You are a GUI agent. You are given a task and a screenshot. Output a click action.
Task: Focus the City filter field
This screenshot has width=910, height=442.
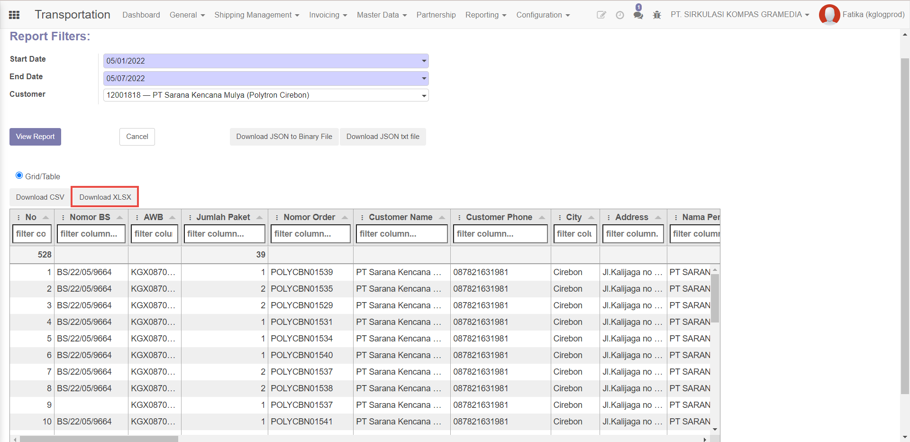click(x=575, y=234)
